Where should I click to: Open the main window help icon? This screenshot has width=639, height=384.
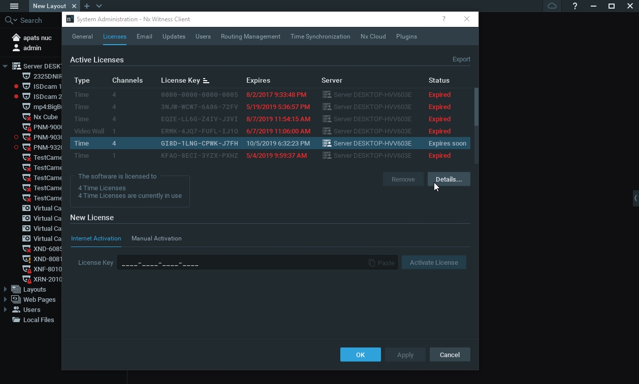pyautogui.click(x=574, y=6)
